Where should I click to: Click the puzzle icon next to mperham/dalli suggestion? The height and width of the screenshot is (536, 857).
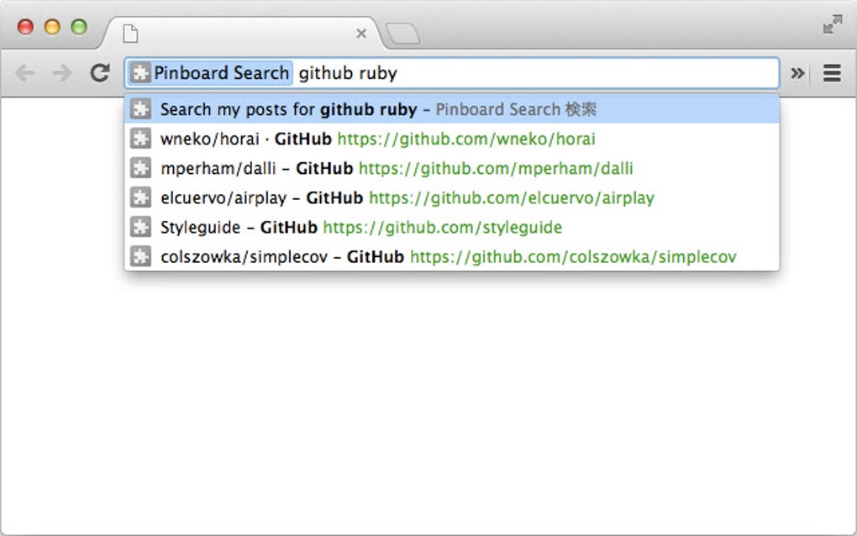coord(139,168)
